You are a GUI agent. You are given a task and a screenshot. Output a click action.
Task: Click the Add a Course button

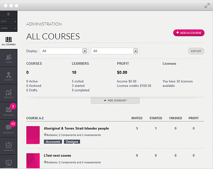pos(189,33)
